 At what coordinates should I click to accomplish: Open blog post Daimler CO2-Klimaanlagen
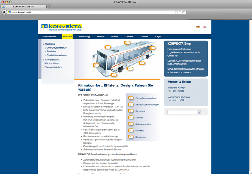(x=184, y=62)
